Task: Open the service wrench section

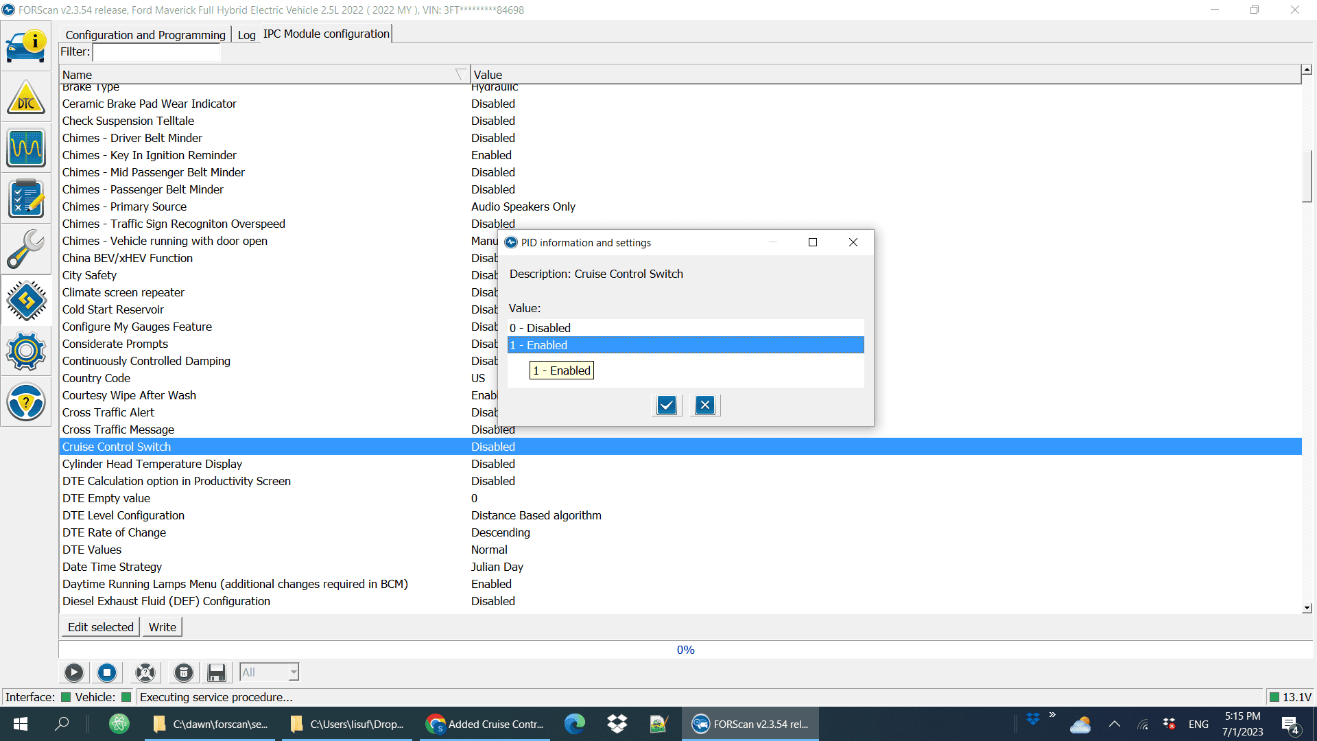Action: pos(26,249)
